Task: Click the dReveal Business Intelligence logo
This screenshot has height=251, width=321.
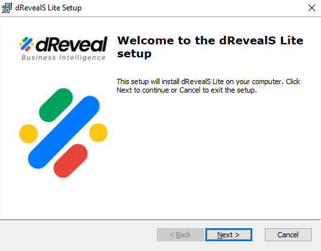Action: coord(63,49)
